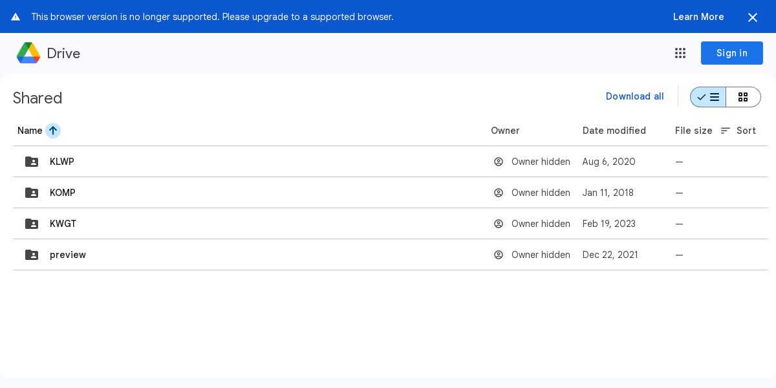Switch to list layout view
Image resolution: width=776 pixels, height=388 pixels.
click(x=708, y=97)
